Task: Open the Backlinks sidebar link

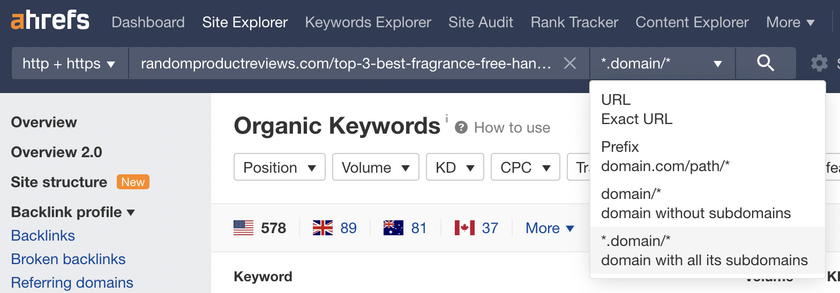Action: pos(43,236)
